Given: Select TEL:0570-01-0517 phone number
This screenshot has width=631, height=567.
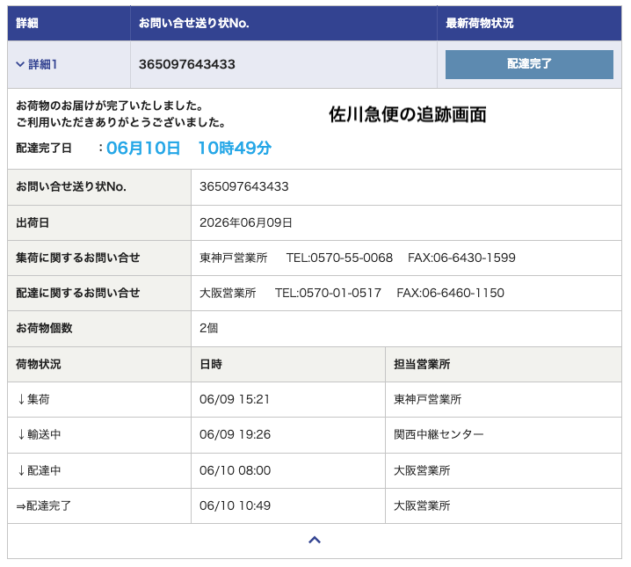Looking at the screenshot, I should 328,293.
